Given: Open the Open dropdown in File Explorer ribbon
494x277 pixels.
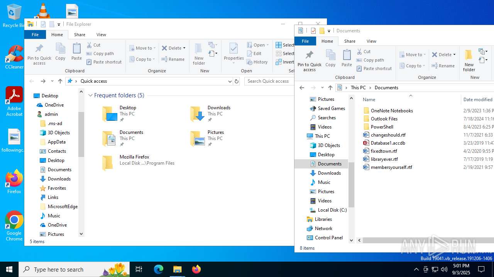Looking at the screenshot, I should (x=258, y=45).
